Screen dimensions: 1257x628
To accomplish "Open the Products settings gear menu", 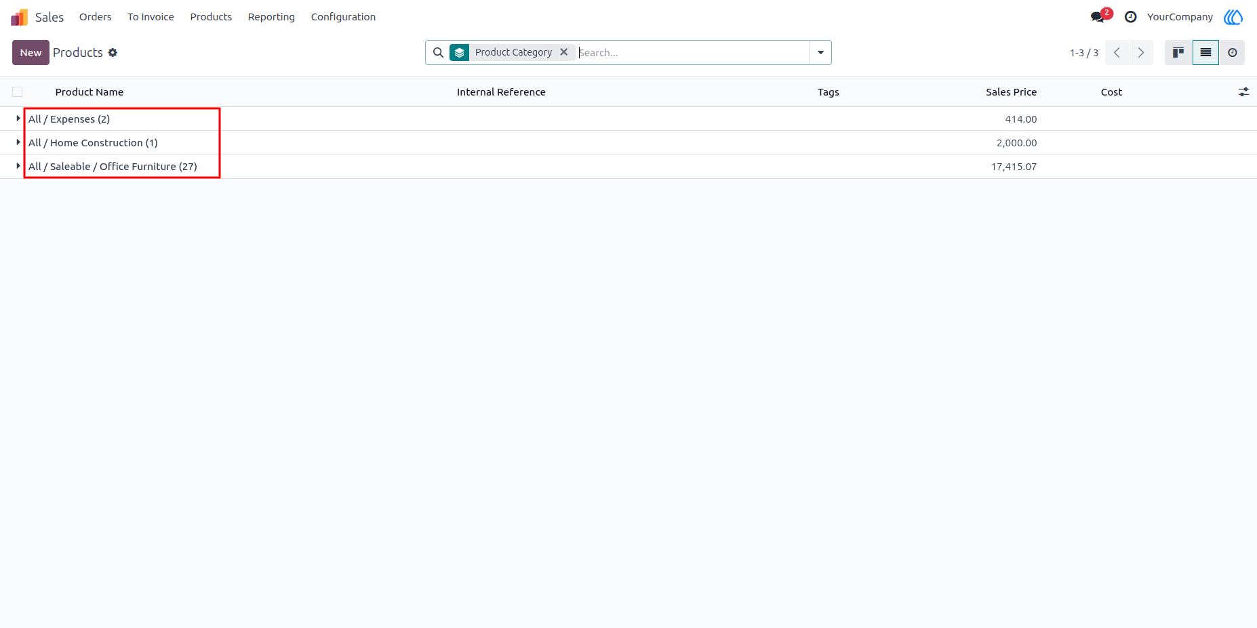I will click(x=113, y=52).
